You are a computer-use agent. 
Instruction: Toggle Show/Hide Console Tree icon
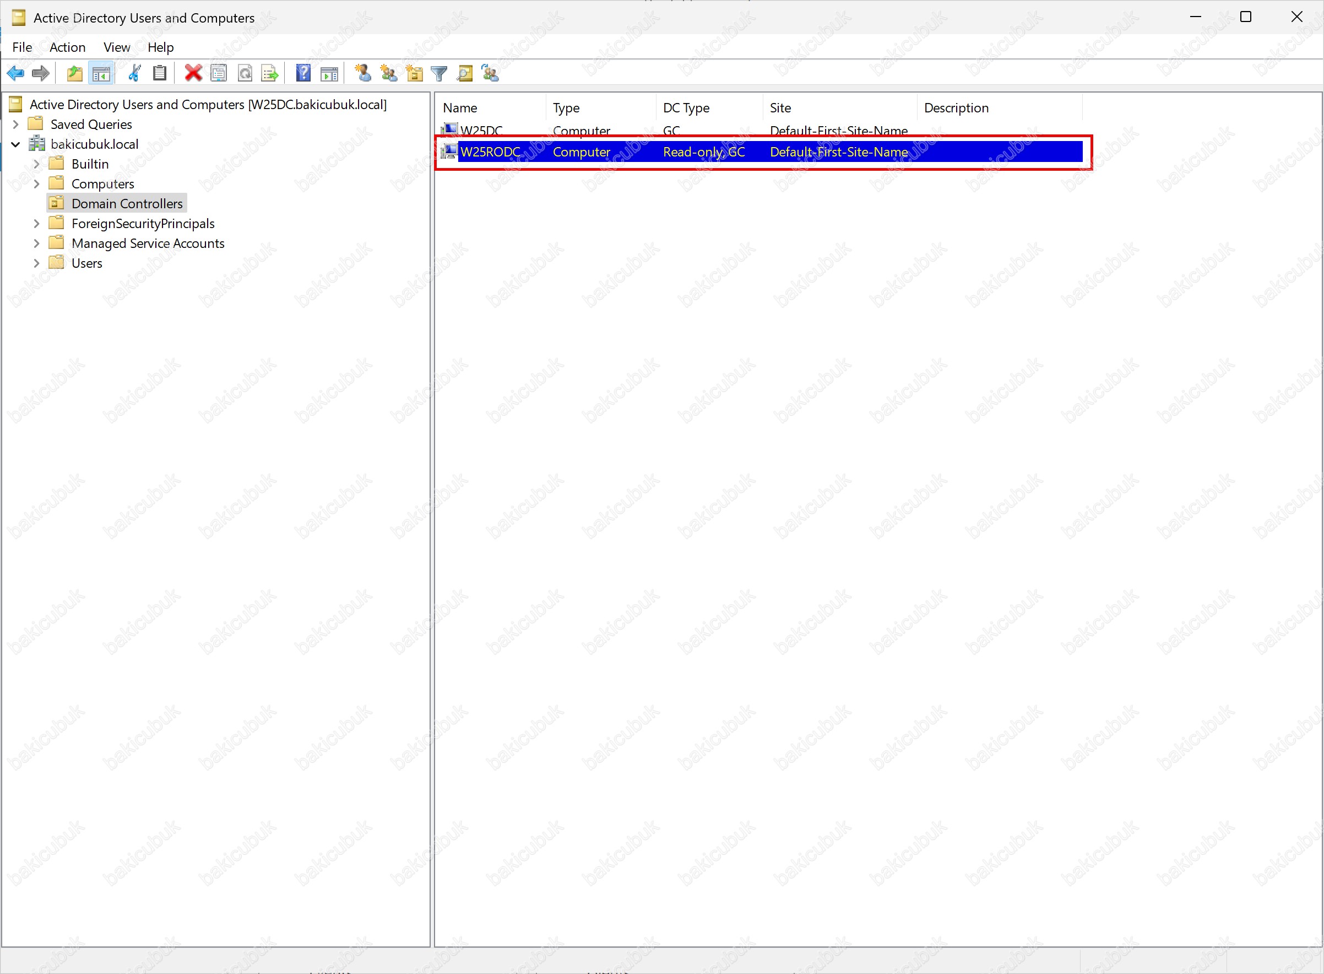pyautogui.click(x=101, y=73)
